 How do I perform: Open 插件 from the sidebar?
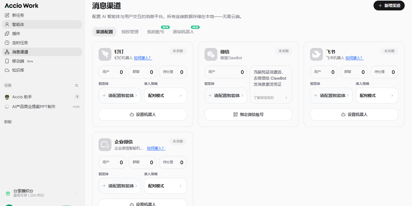click(42, 34)
